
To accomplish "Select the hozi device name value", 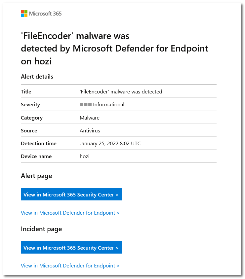I will [85, 157].
